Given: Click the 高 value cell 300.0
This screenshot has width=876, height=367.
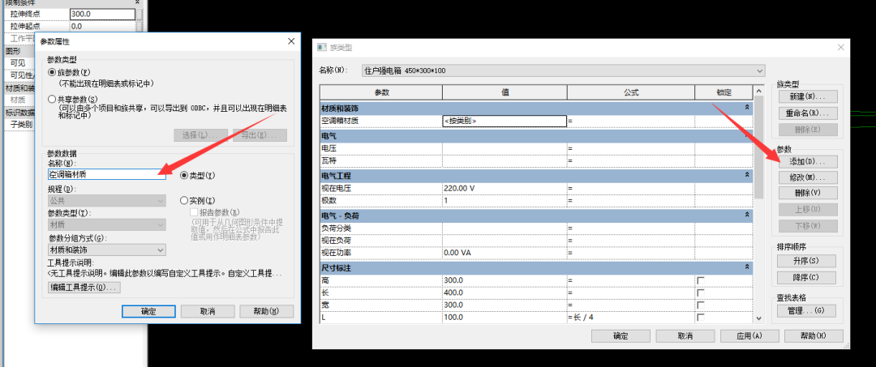Looking at the screenshot, I should point(505,280).
